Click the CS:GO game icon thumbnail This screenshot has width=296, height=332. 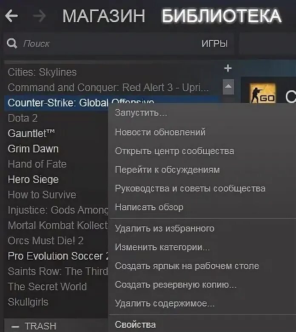coord(262,93)
